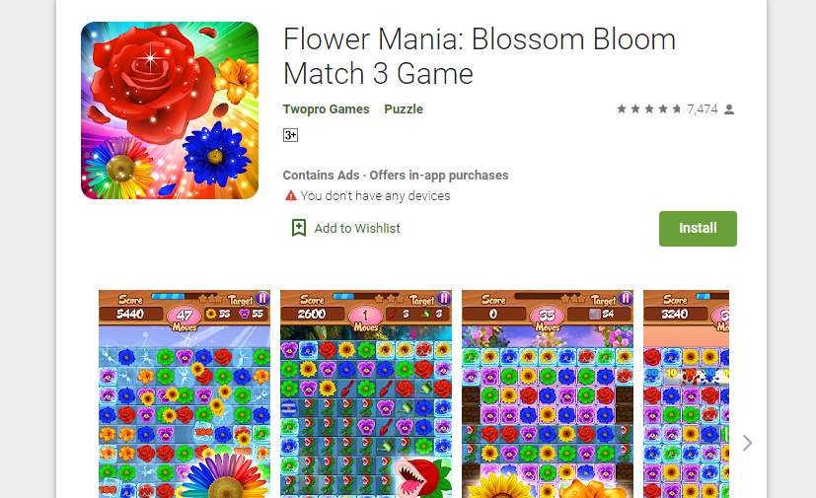Open the first screenshot with score 5440
Screen dimensions: 816x498
[185, 393]
